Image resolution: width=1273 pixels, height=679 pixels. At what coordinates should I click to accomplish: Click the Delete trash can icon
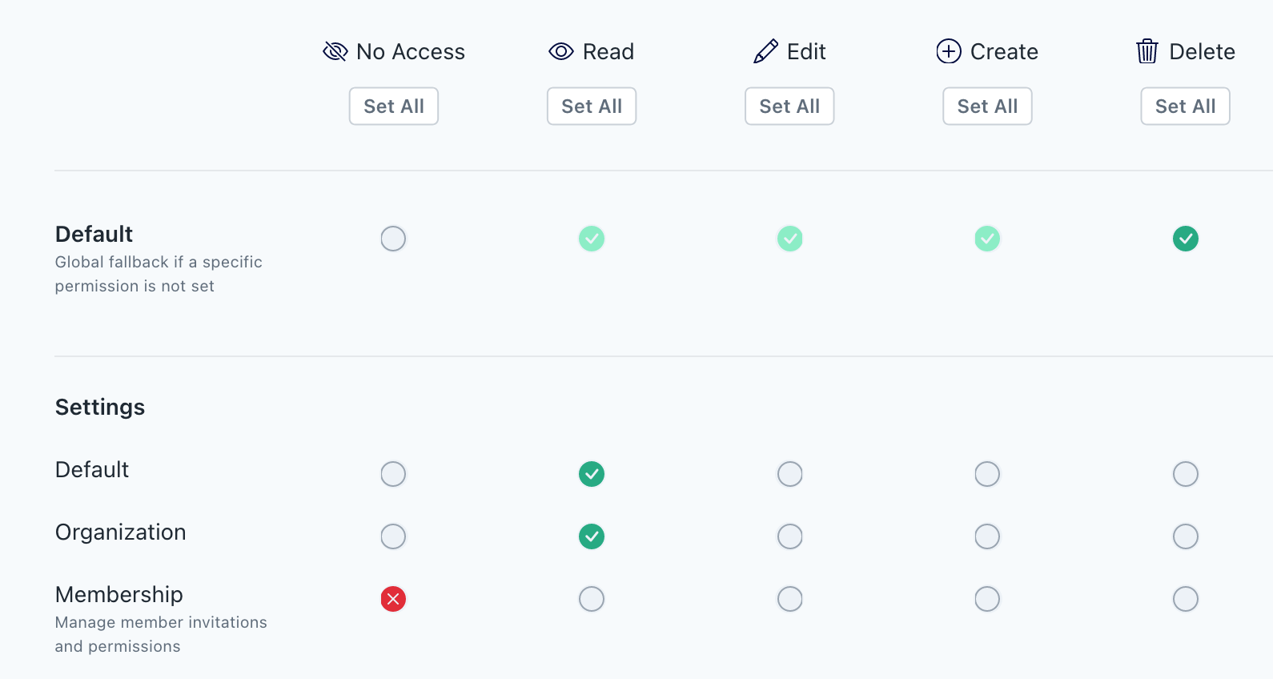click(x=1147, y=52)
